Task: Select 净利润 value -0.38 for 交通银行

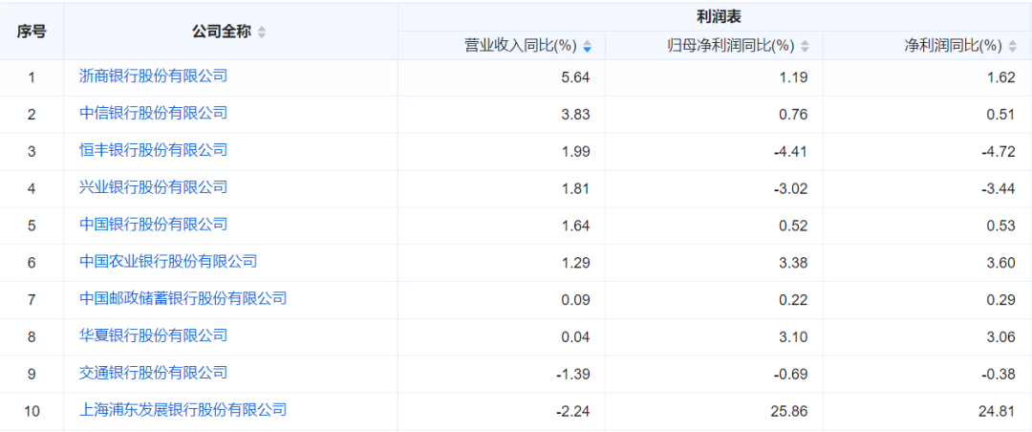Action: coord(1000,374)
